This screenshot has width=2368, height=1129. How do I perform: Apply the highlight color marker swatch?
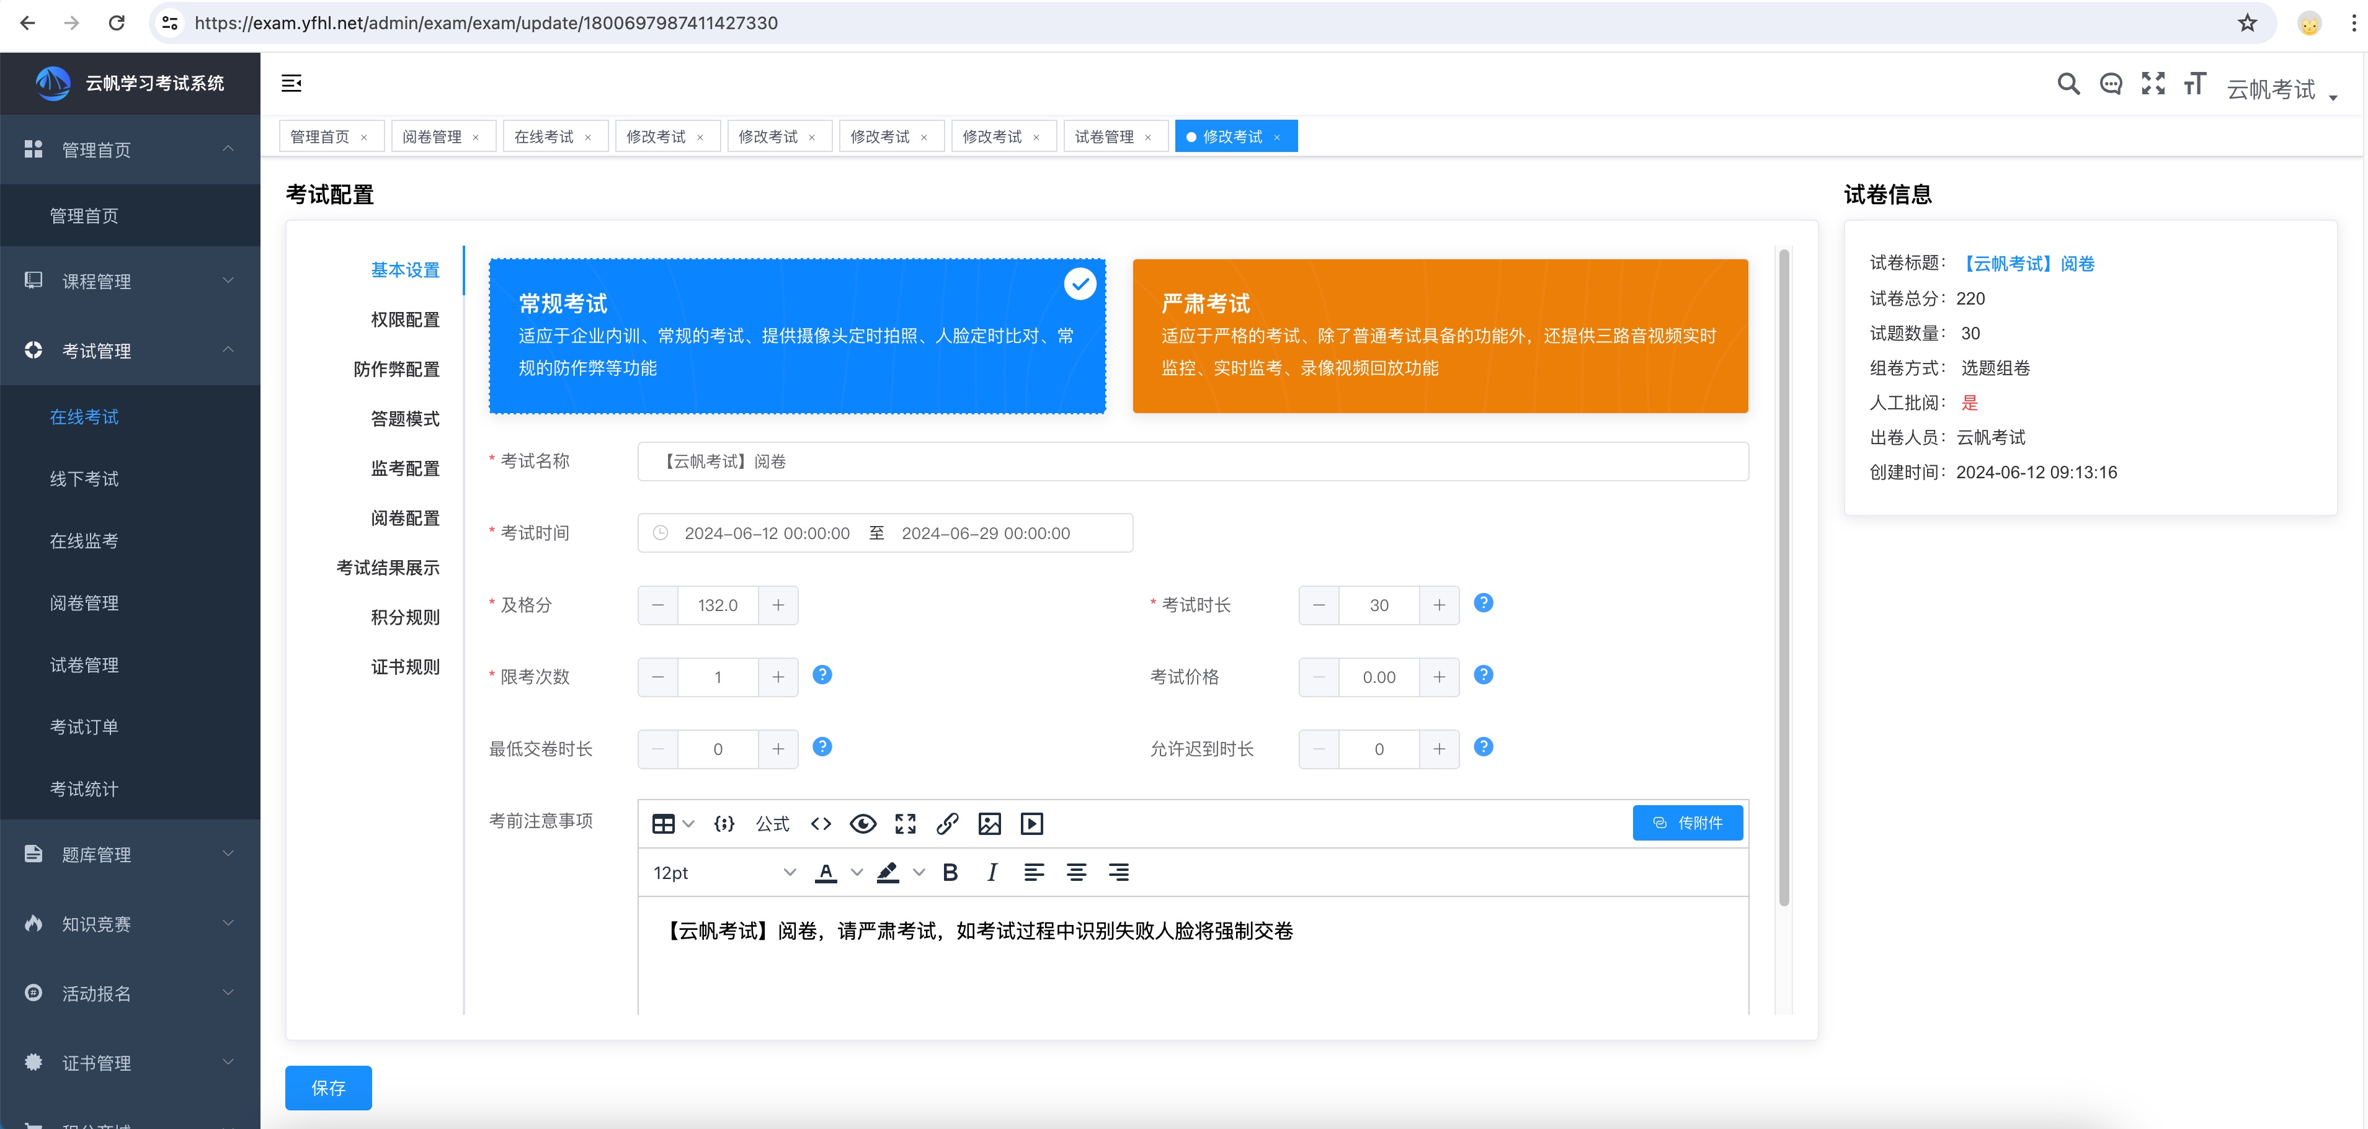coord(888,872)
